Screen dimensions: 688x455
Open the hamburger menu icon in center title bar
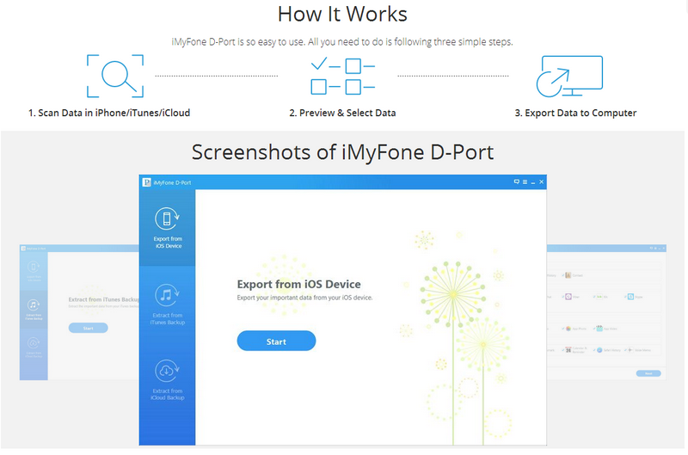pos(525,181)
